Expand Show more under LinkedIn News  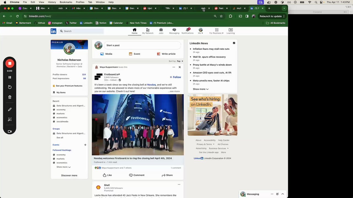(200, 89)
